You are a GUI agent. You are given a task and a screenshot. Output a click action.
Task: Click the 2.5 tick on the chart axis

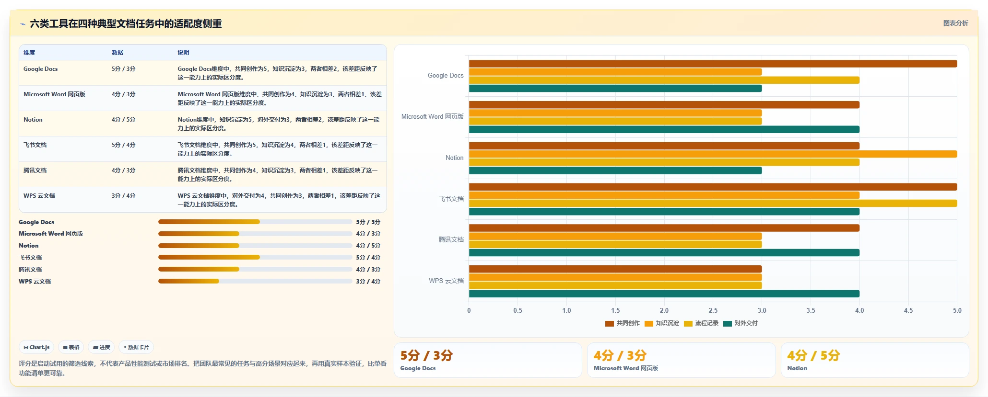(x=713, y=310)
